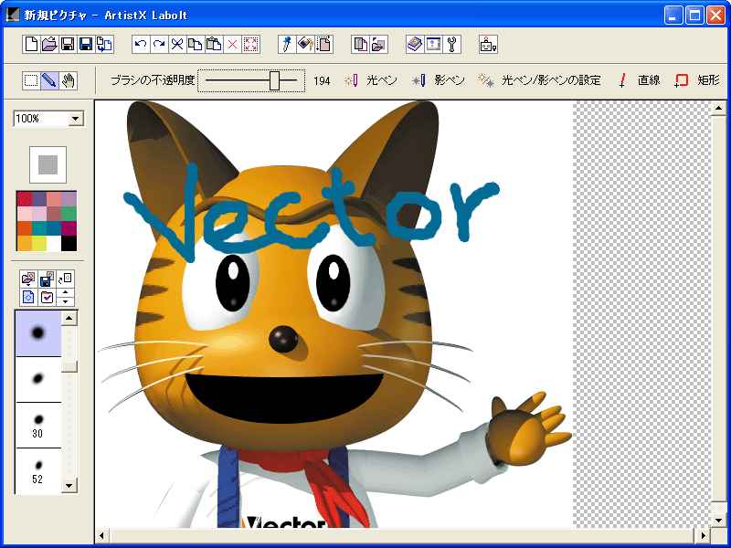Viewport: 731px width, 548px height.
Task: Open the purple help book icon
Action: coord(415,44)
